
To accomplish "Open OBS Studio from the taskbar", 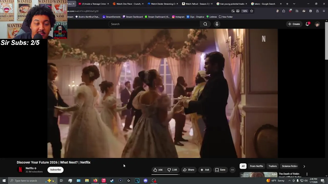I will (x=154, y=181).
